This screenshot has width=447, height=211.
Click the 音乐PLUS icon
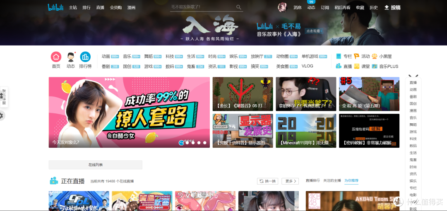pos(374,66)
